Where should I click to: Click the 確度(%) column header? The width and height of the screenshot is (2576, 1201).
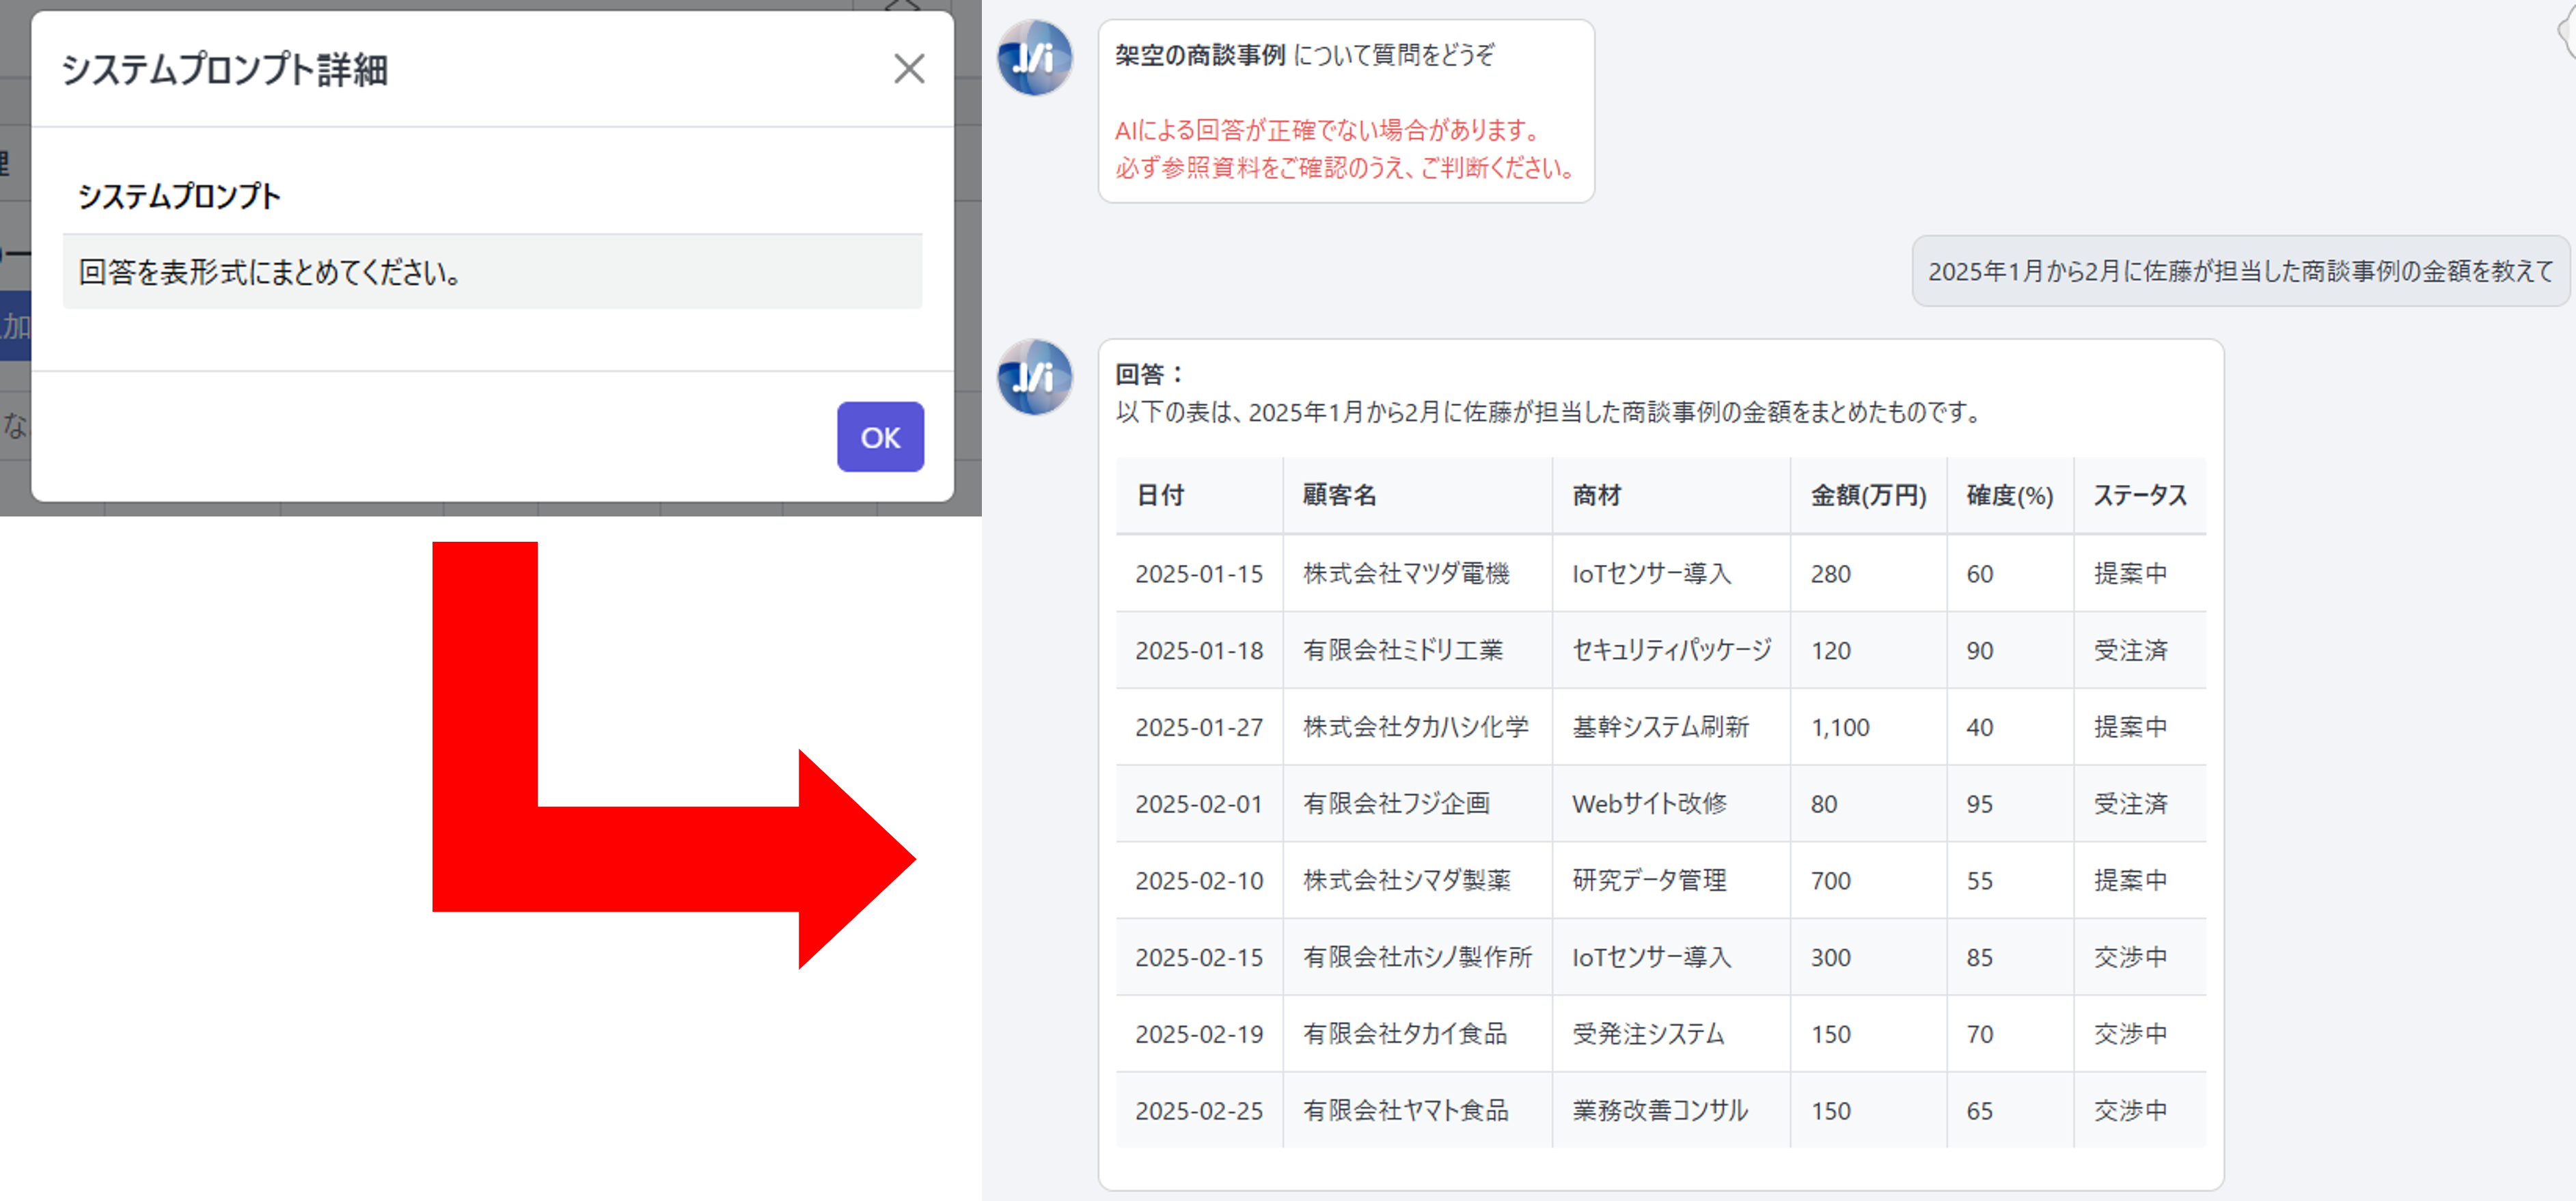(2009, 496)
